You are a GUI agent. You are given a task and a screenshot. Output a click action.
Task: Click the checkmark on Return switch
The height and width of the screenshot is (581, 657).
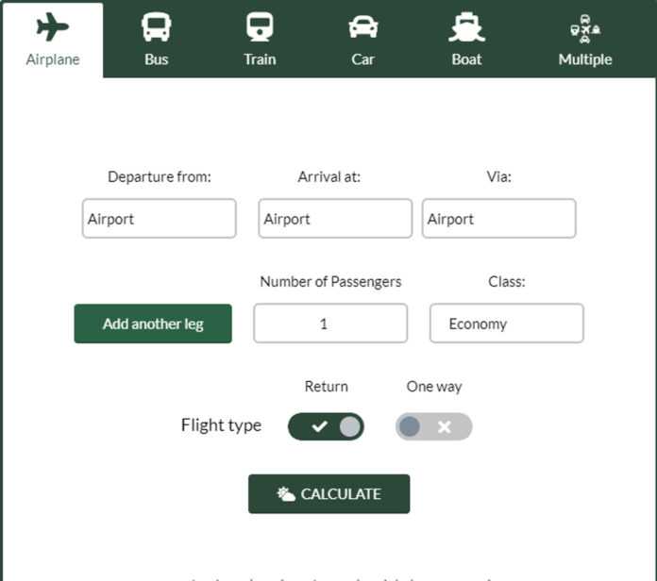pos(320,426)
